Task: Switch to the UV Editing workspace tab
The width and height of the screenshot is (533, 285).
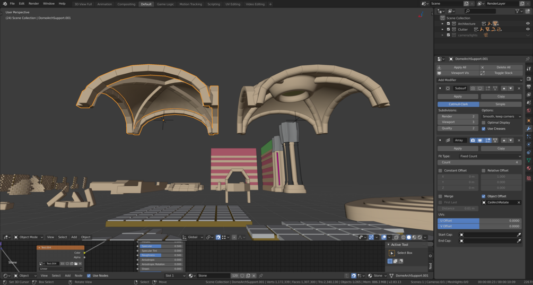Action: [233, 4]
